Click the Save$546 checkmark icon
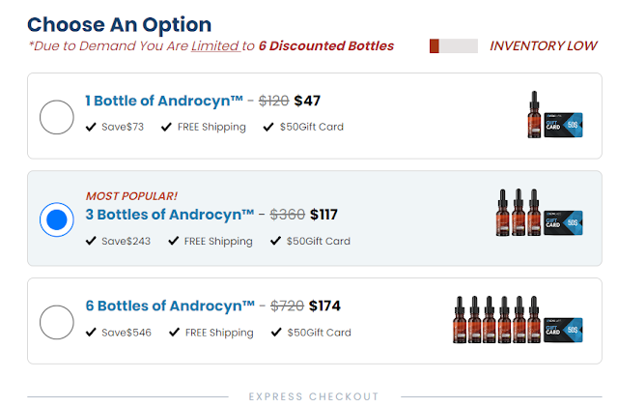 pyautogui.click(x=91, y=332)
